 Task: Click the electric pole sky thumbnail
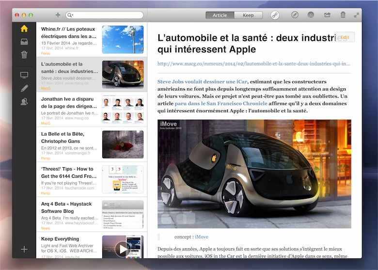[123, 40]
